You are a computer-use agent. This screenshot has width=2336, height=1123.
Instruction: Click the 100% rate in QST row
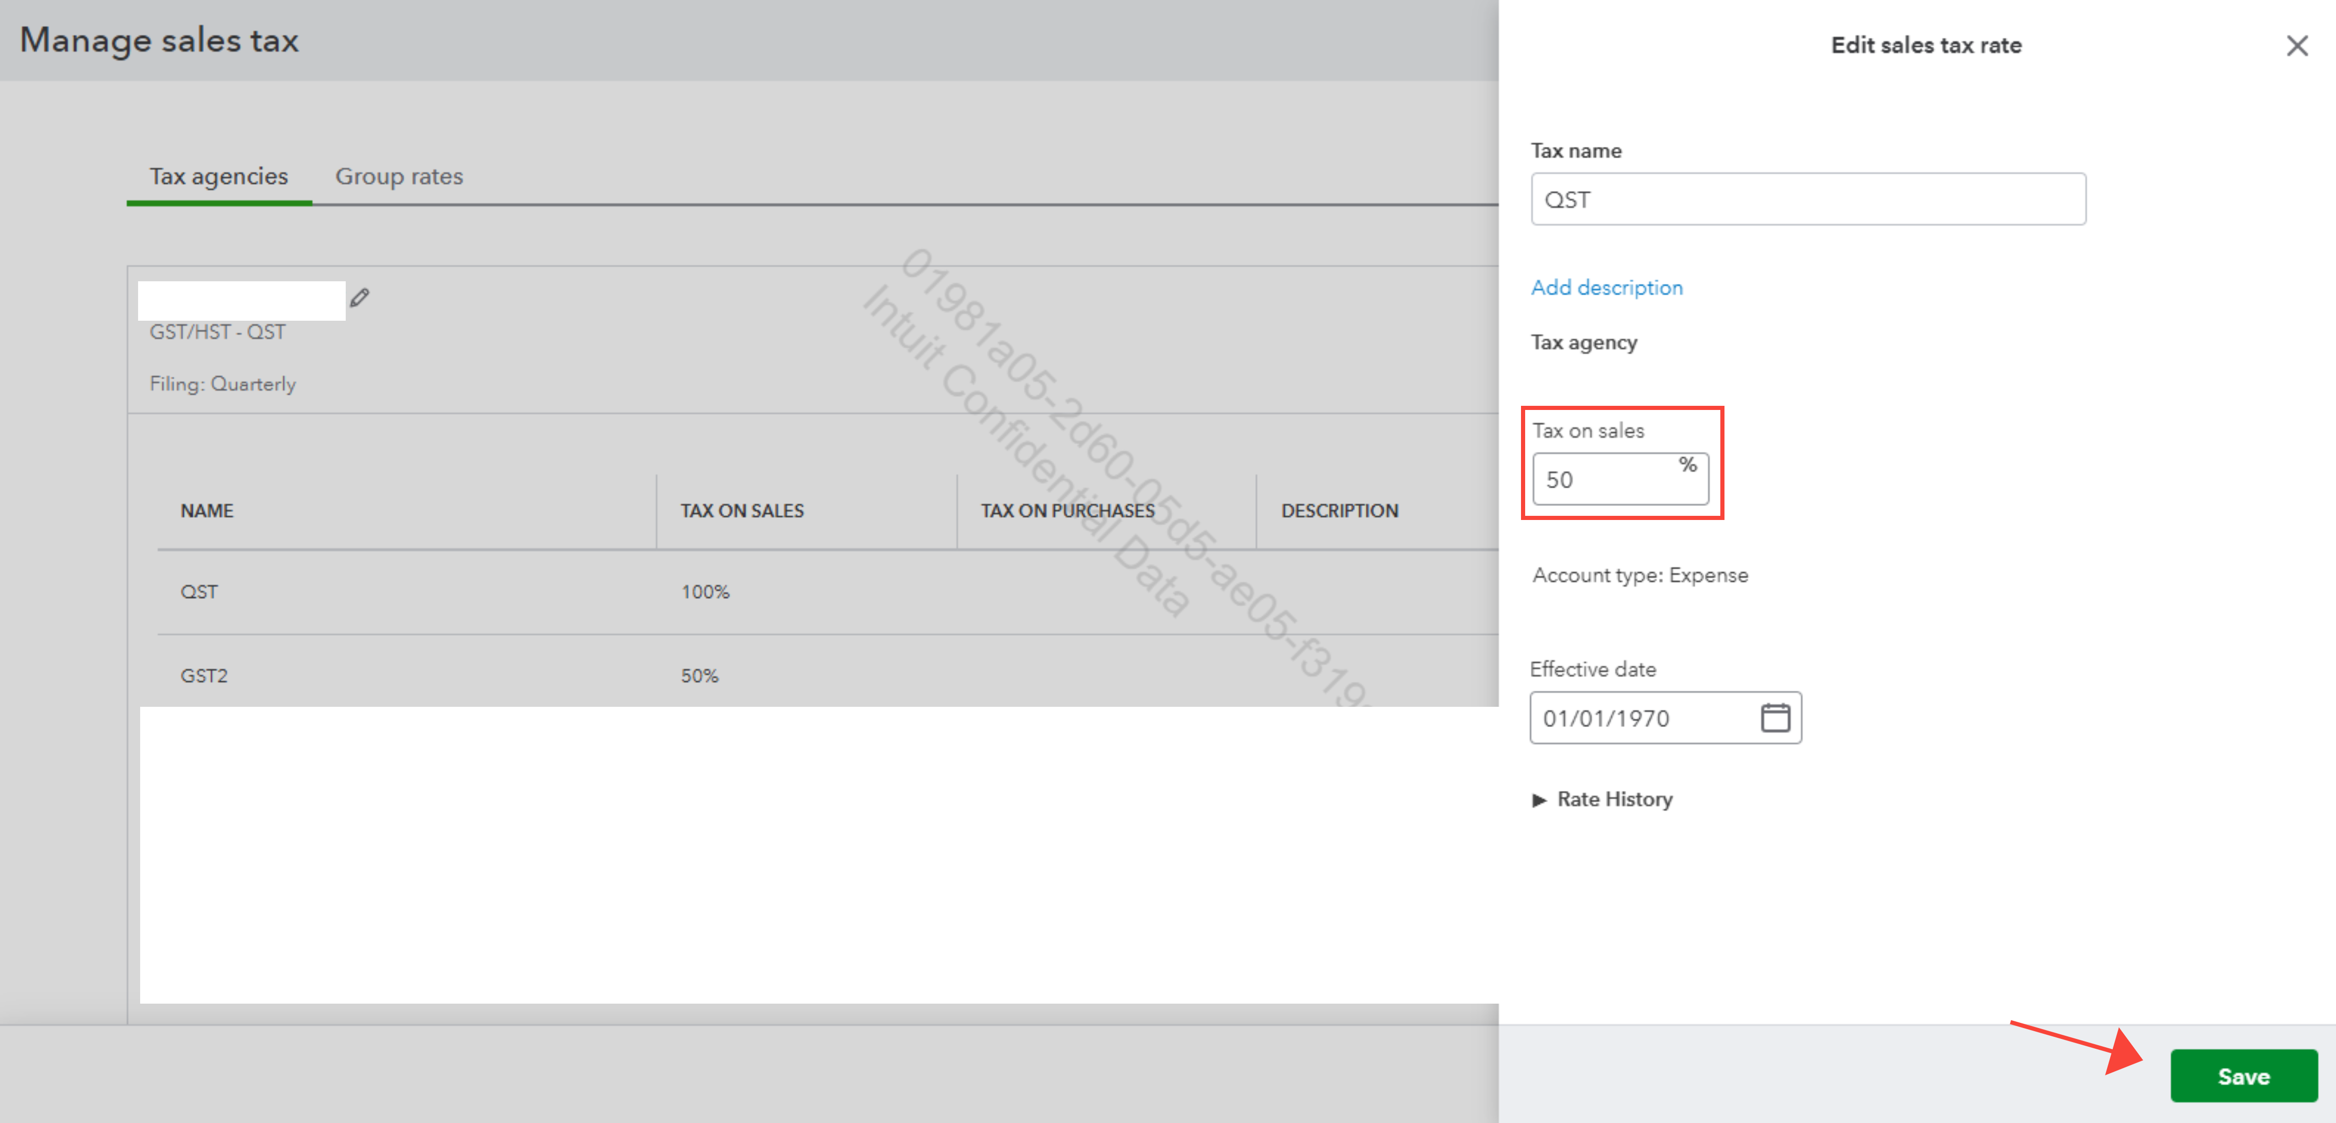click(704, 592)
